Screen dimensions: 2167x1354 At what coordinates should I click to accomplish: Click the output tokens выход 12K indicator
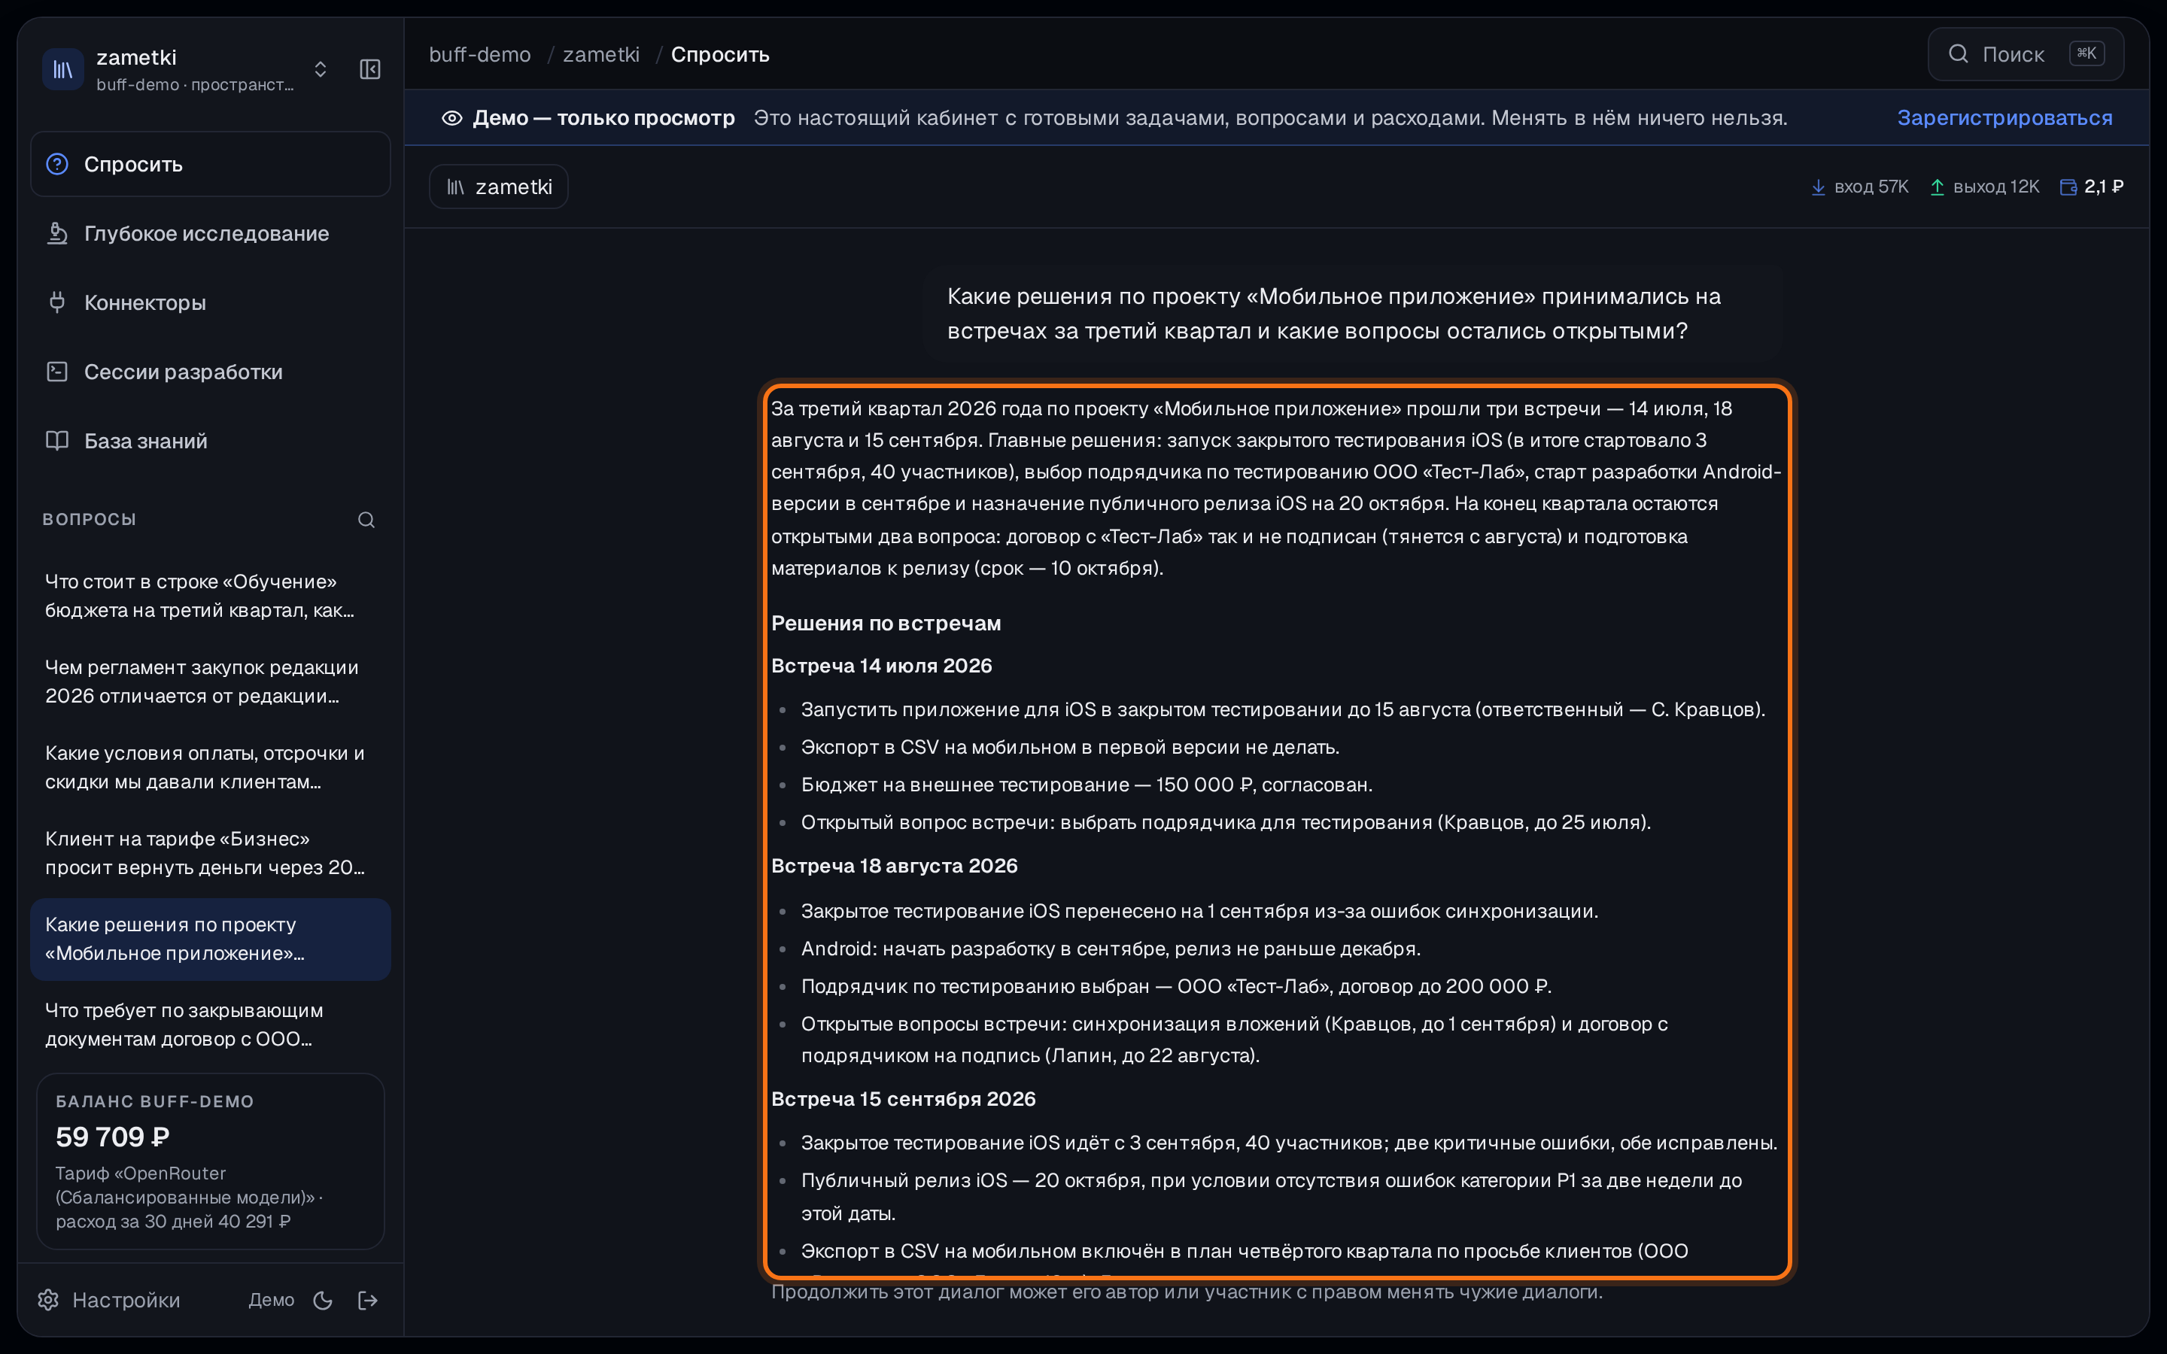(1984, 187)
